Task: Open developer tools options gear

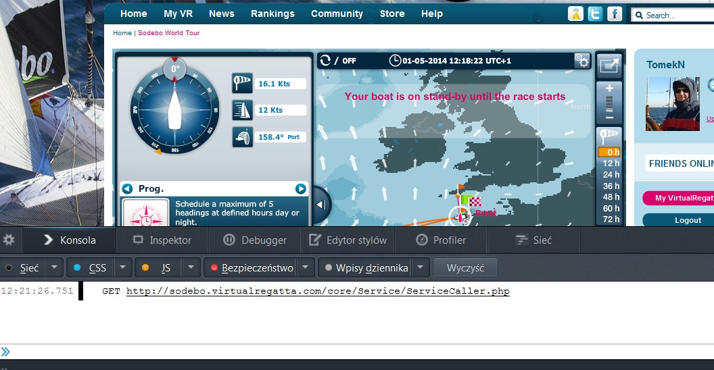Action: [9, 240]
